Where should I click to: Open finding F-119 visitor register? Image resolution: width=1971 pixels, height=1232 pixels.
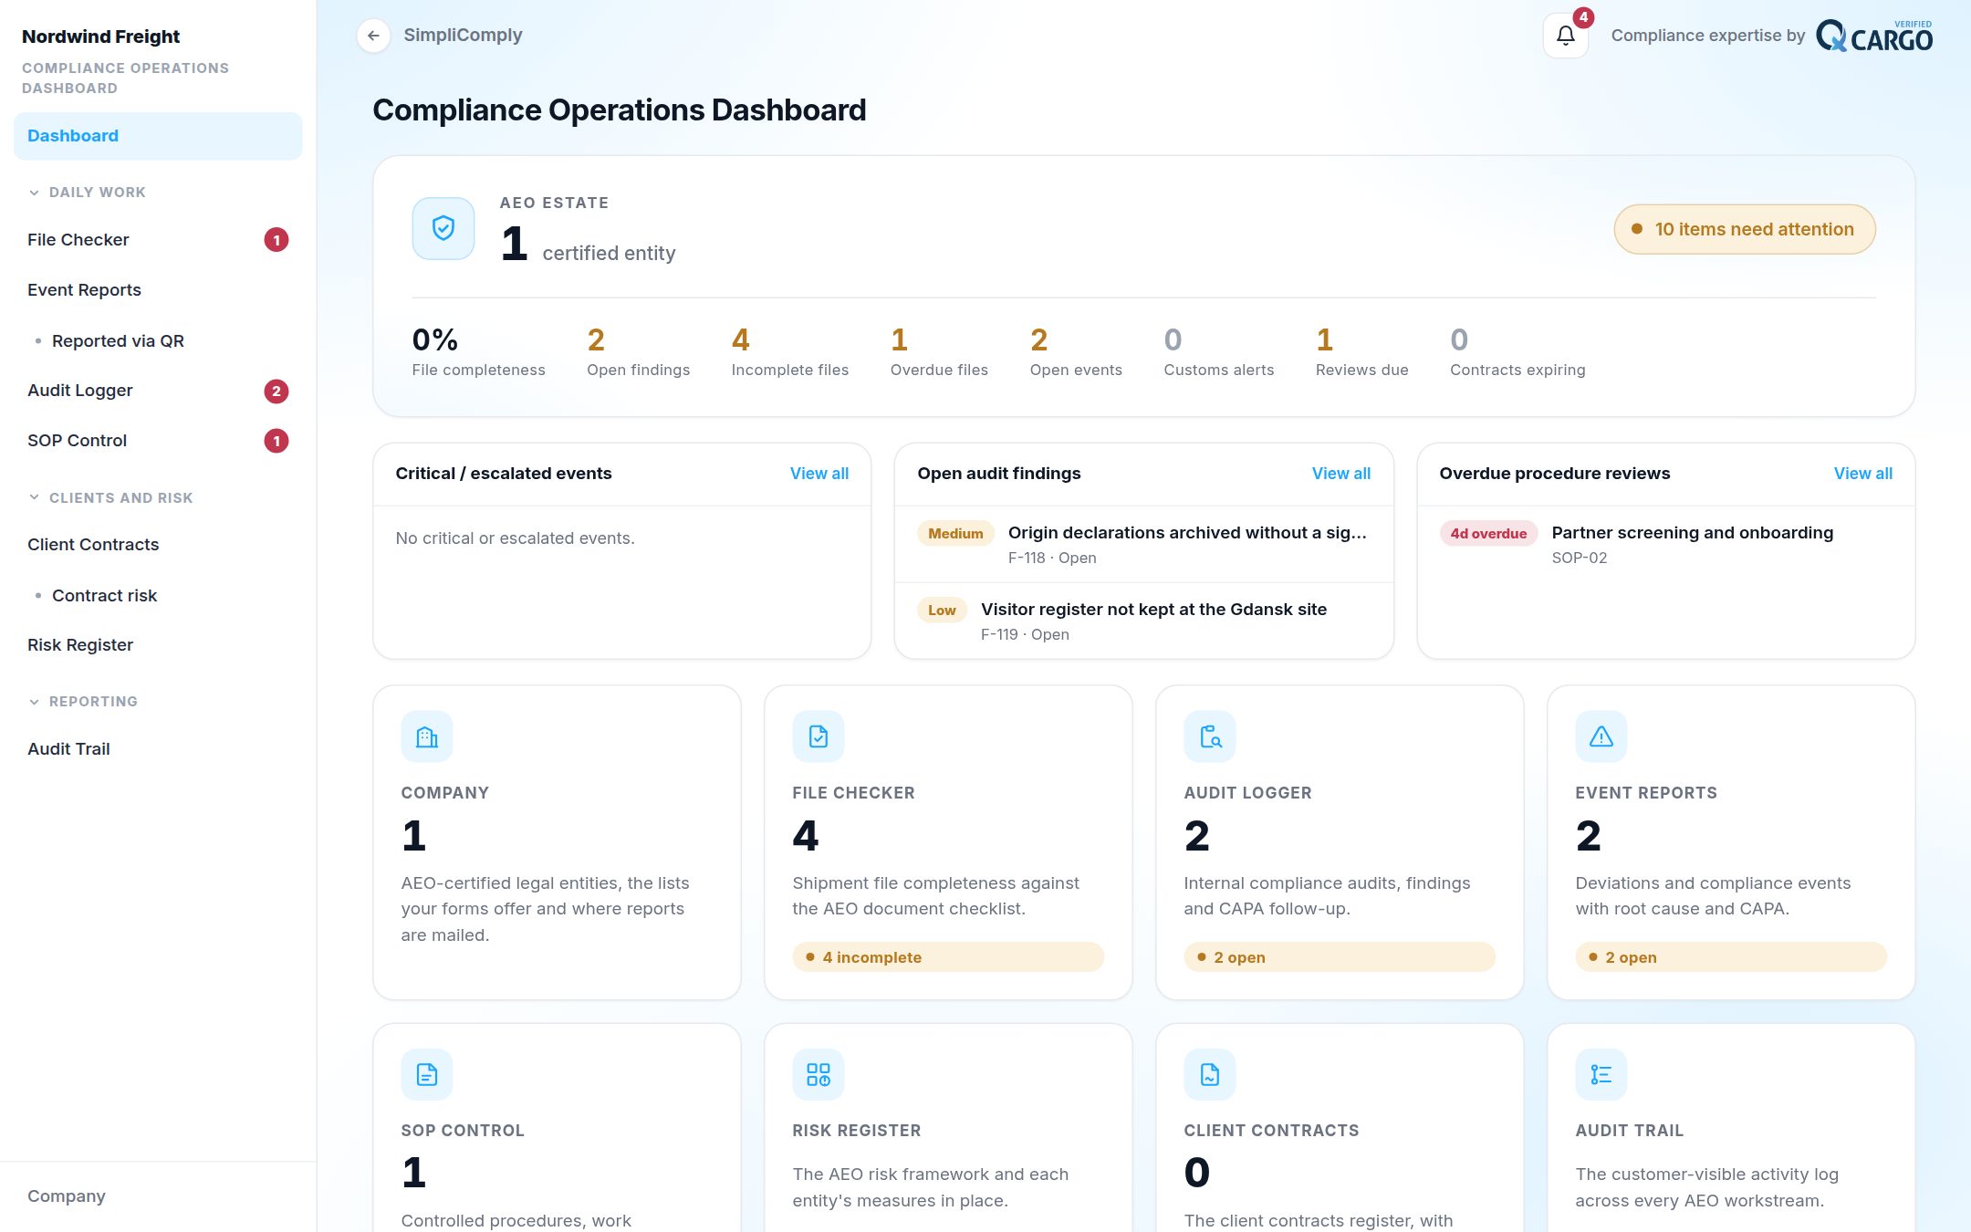point(1144,621)
